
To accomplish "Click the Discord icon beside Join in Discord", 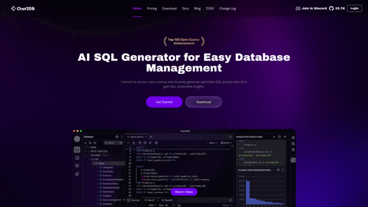I will pos(298,9).
